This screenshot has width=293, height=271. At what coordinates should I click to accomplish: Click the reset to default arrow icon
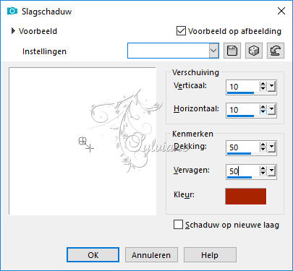pos(276,51)
